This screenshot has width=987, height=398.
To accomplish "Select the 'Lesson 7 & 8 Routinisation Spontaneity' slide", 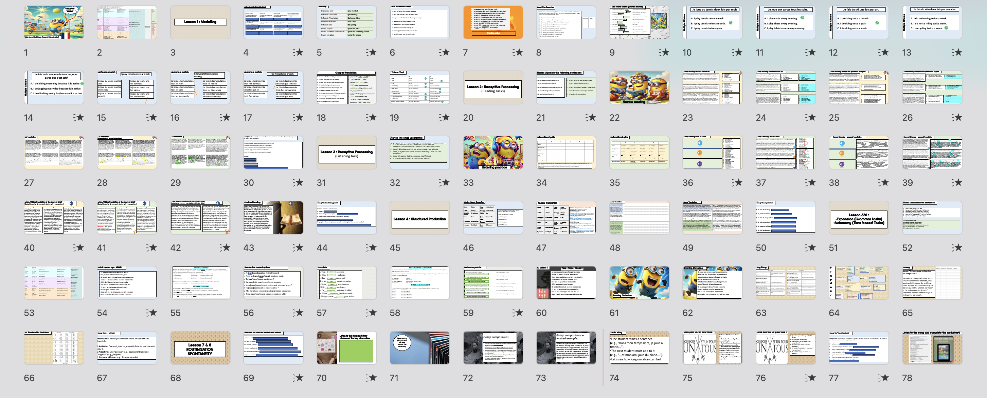I will (x=200, y=347).
